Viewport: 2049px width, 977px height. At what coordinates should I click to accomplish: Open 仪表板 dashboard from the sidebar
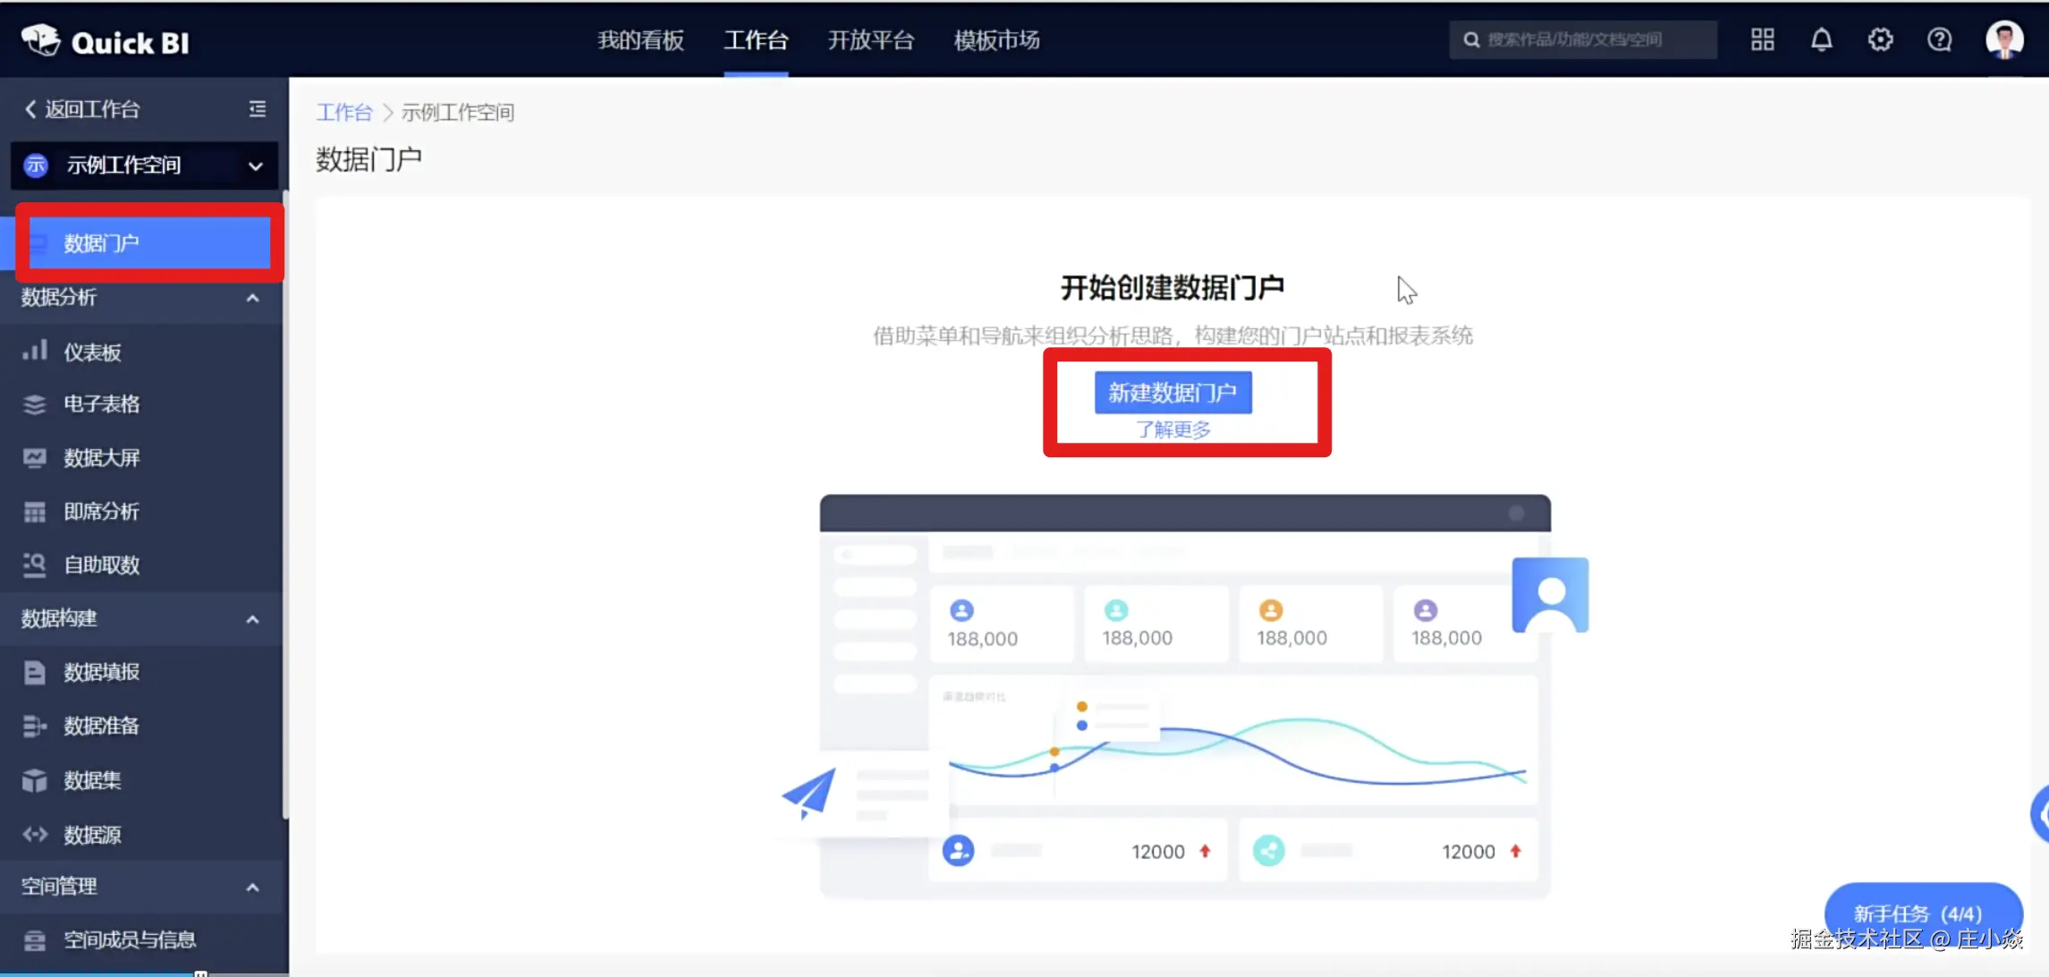(x=92, y=352)
